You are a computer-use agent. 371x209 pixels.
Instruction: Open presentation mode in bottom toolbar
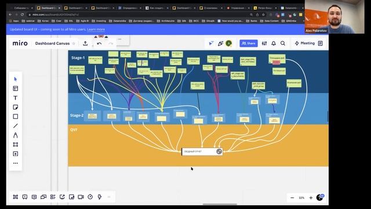click(x=24, y=197)
